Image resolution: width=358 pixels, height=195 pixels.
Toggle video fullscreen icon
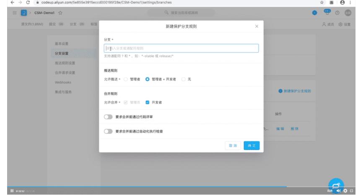coord(352,191)
